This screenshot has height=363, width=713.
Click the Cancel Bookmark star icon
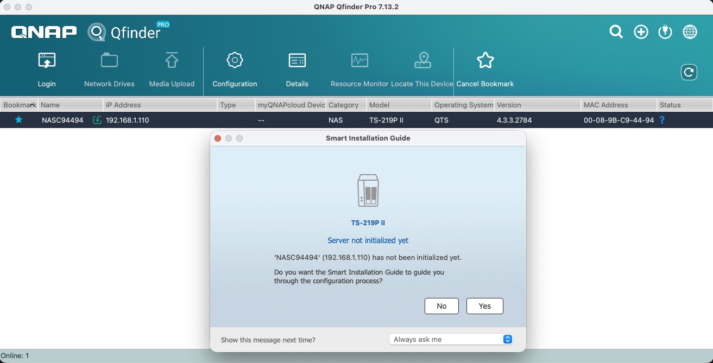(x=485, y=61)
